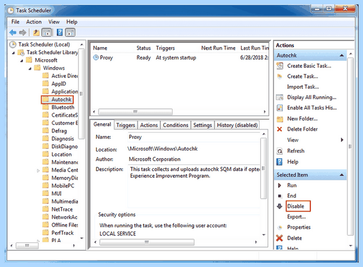This screenshot has height=267, width=363.
Task: Click the Name field containing Proxy
Action: coord(194,137)
